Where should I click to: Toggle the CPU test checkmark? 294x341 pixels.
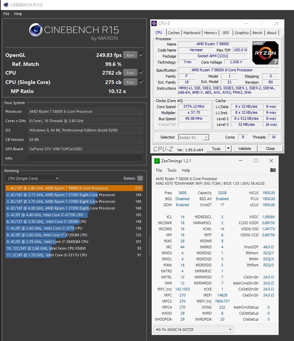(x=141, y=73)
